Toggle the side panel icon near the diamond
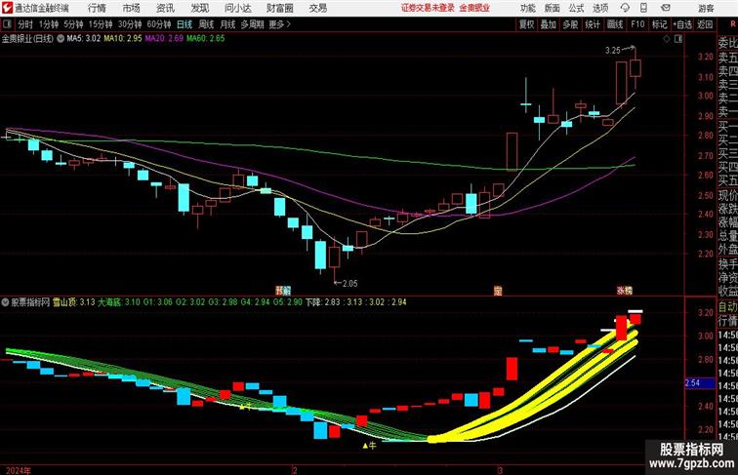 [x=678, y=39]
